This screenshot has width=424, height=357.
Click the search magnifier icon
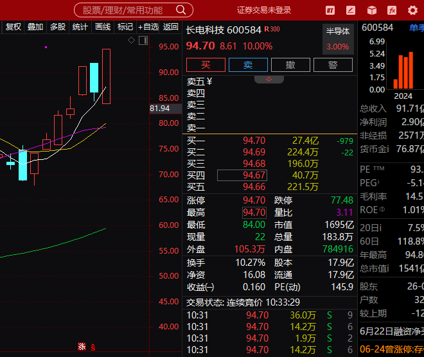[x=181, y=10]
